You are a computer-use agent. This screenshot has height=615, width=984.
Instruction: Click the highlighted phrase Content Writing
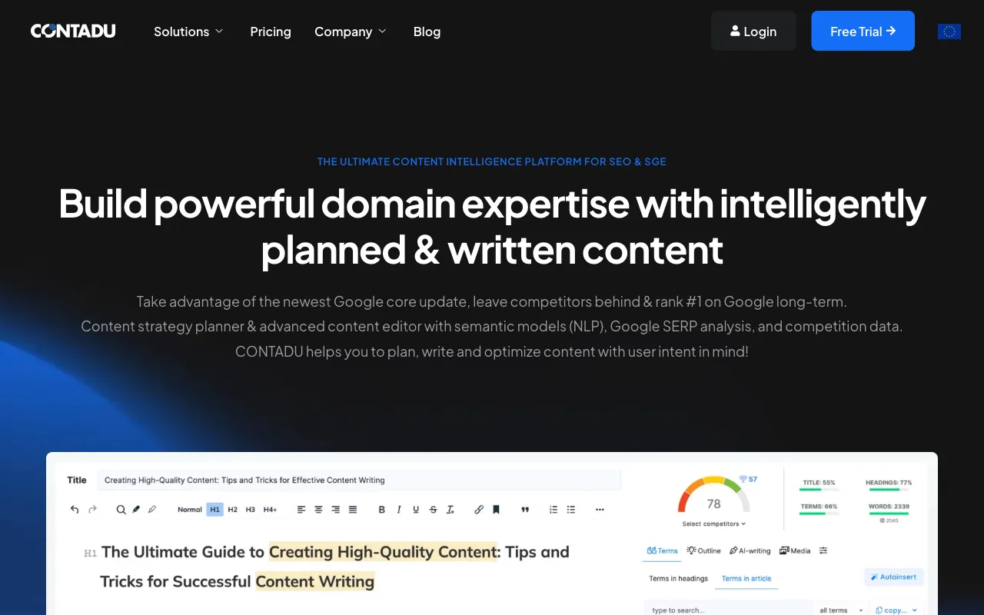click(315, 581)
